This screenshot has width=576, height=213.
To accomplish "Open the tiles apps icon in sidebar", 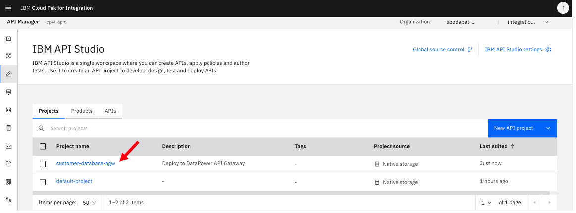I will [x=9, y=110].
